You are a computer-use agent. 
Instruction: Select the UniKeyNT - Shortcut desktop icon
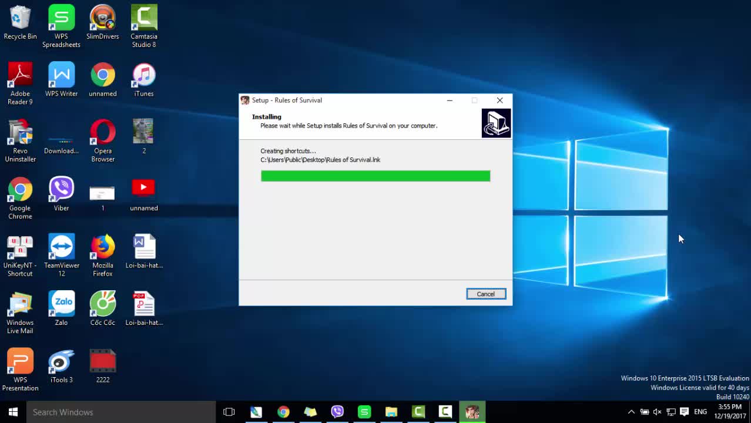coord(20,256)
